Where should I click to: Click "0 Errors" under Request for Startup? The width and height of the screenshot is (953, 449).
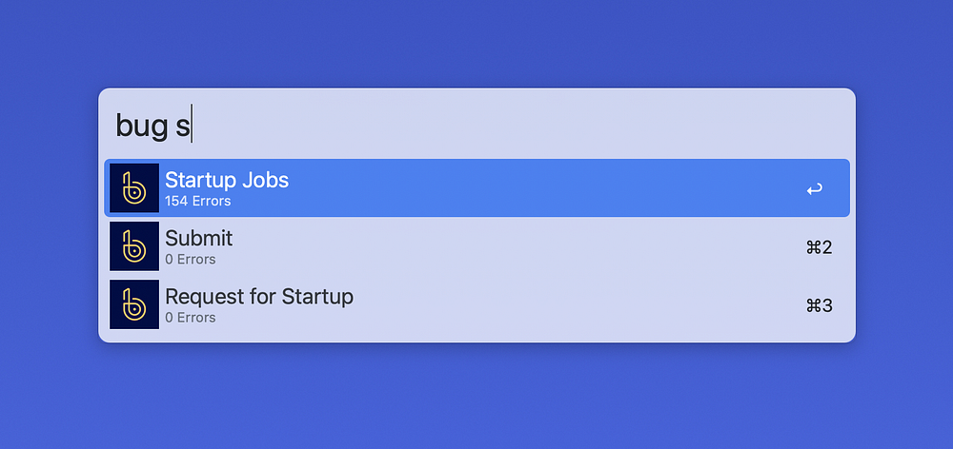[x=191, y=318]
